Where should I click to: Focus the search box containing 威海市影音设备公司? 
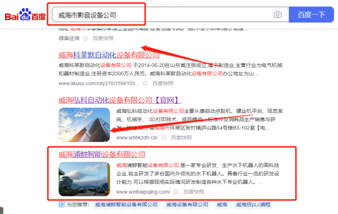coord(170,15)
